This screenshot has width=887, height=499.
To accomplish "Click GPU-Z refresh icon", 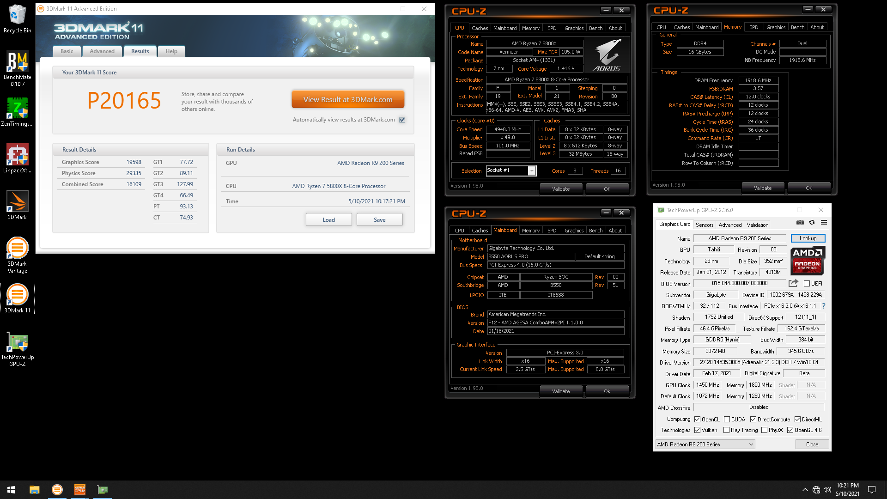I will coord(812,222).
